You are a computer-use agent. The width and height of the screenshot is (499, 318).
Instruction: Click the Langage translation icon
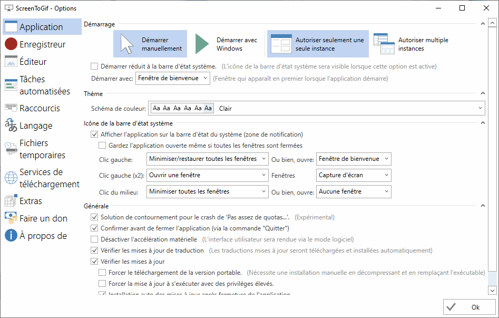(x=11, y=125)
